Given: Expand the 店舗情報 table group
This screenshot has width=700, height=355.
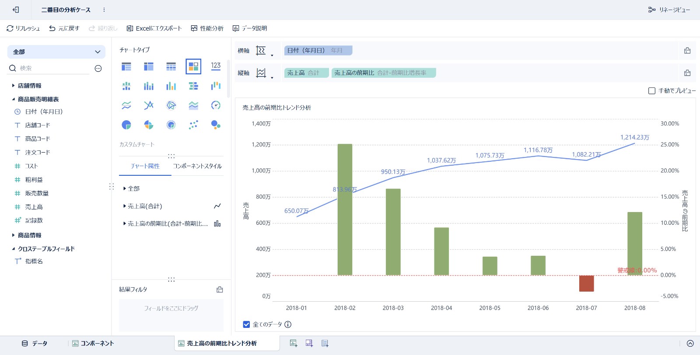Looking at the screenshot, I should (13, 86).
